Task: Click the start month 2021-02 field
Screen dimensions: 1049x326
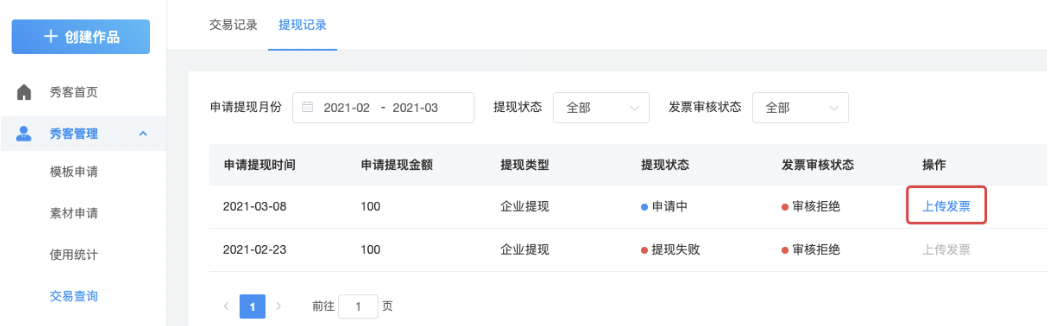Action: (346, 108)
